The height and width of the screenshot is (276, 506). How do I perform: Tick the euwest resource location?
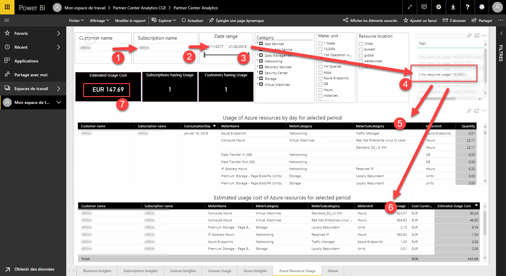coord(361,50)
